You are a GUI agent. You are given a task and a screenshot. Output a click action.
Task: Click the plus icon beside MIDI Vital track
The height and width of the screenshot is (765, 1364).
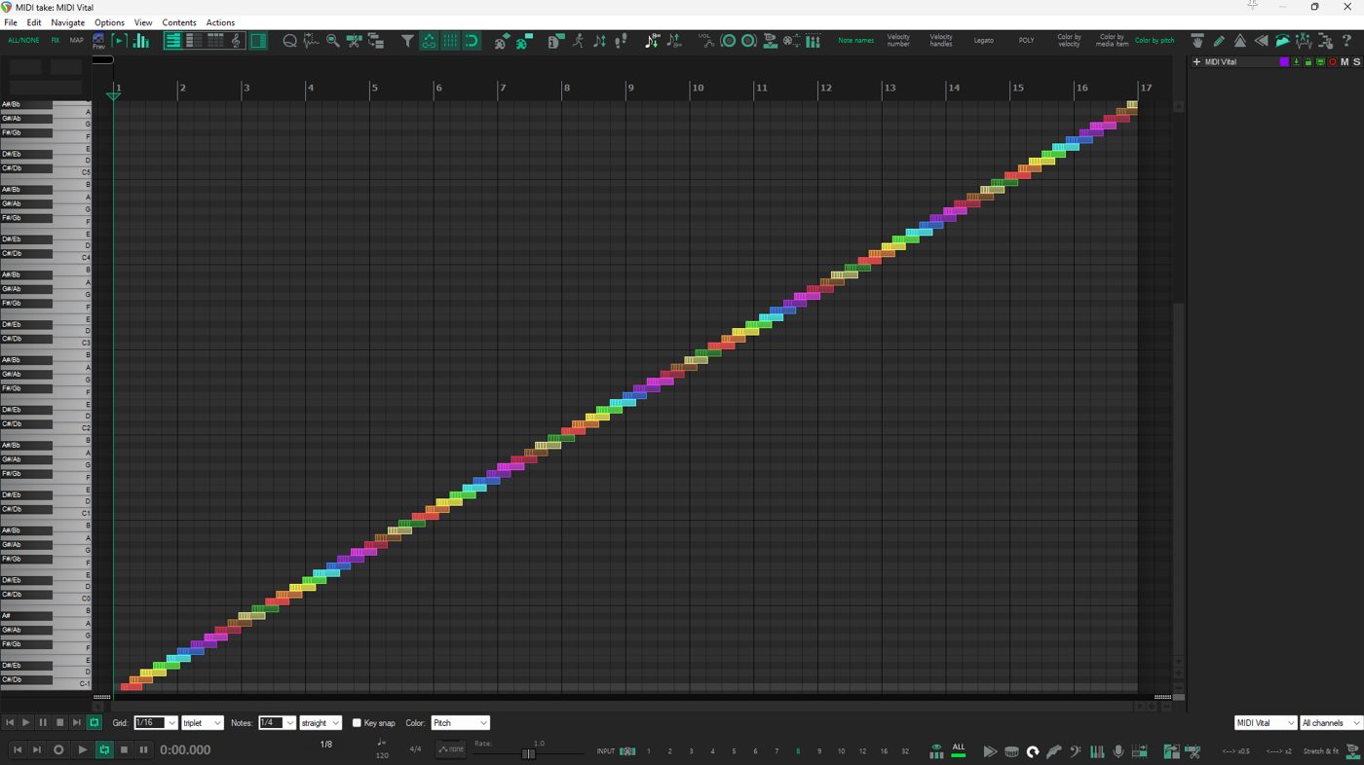coord(1196,62)
